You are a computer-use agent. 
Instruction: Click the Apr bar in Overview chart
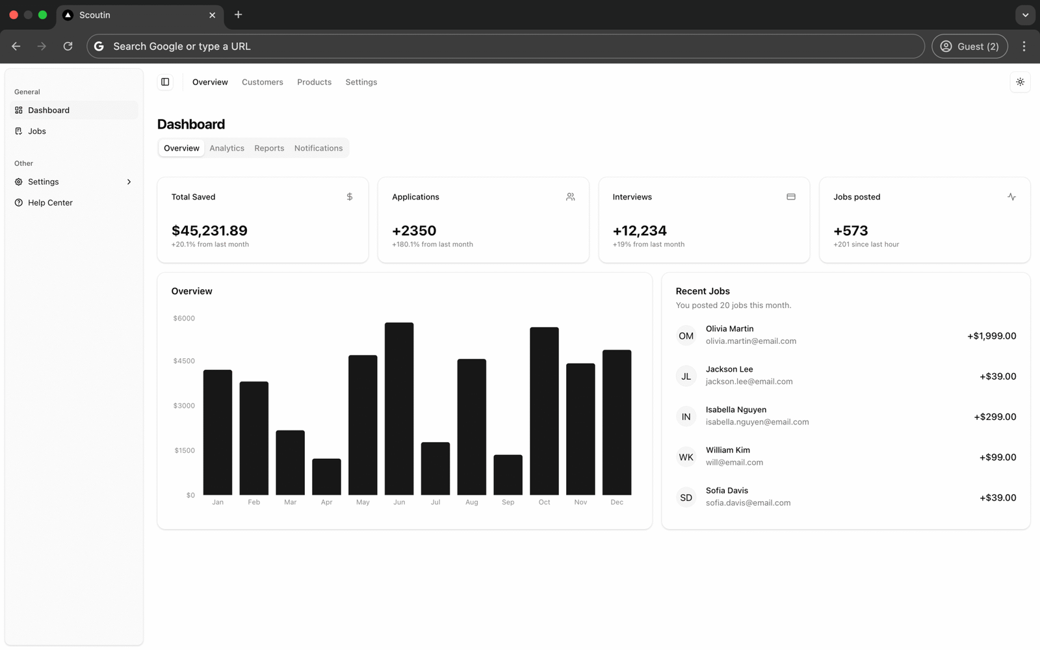[x=326, y=477]
